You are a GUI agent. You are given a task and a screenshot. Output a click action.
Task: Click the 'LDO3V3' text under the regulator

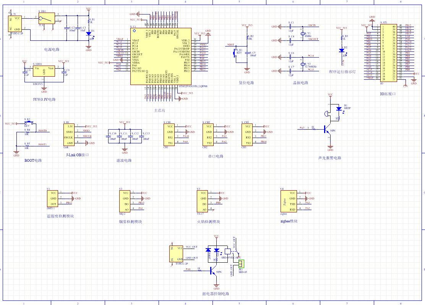click(38, 84)
